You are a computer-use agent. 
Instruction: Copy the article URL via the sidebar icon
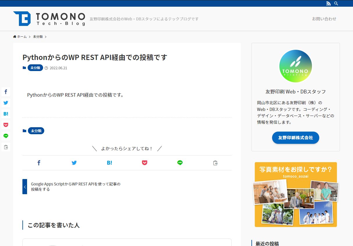point(6,147)
